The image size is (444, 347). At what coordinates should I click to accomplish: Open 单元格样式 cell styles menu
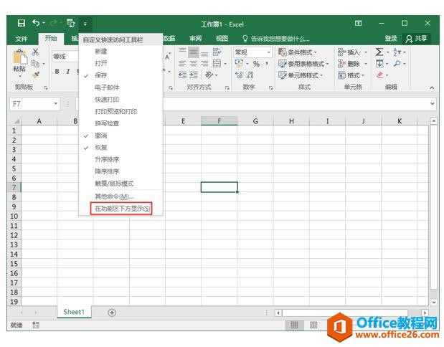point(301,75)
